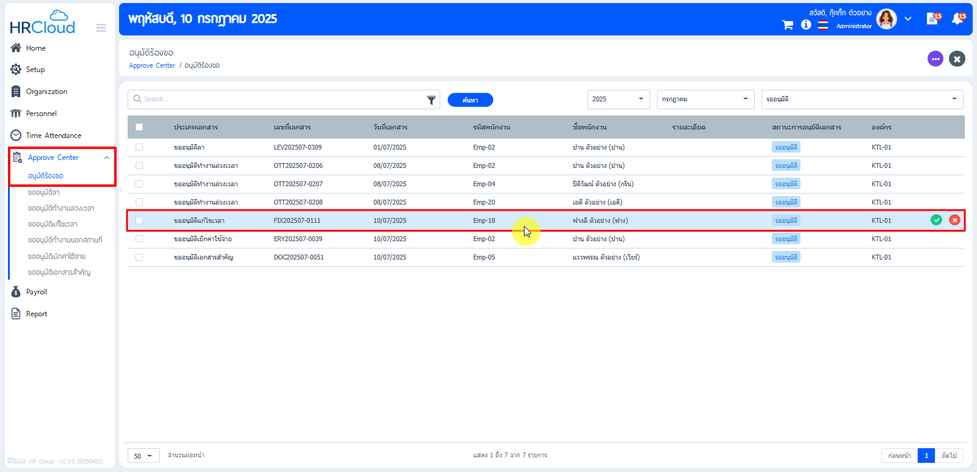Click the Approve Center breadcrumb link
Screen dimensions: 977x472
pos(152,65)
